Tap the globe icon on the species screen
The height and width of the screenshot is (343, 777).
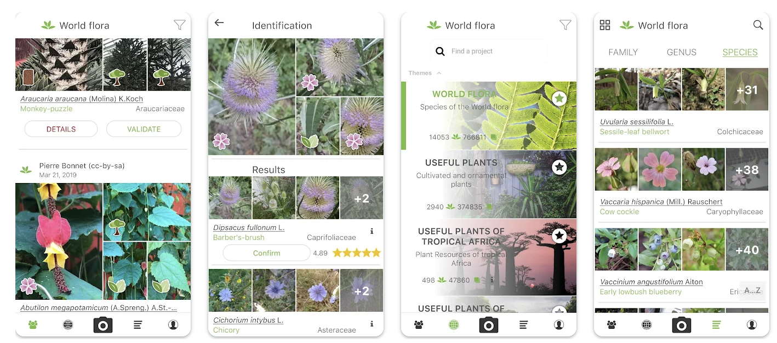click(647, 325)
